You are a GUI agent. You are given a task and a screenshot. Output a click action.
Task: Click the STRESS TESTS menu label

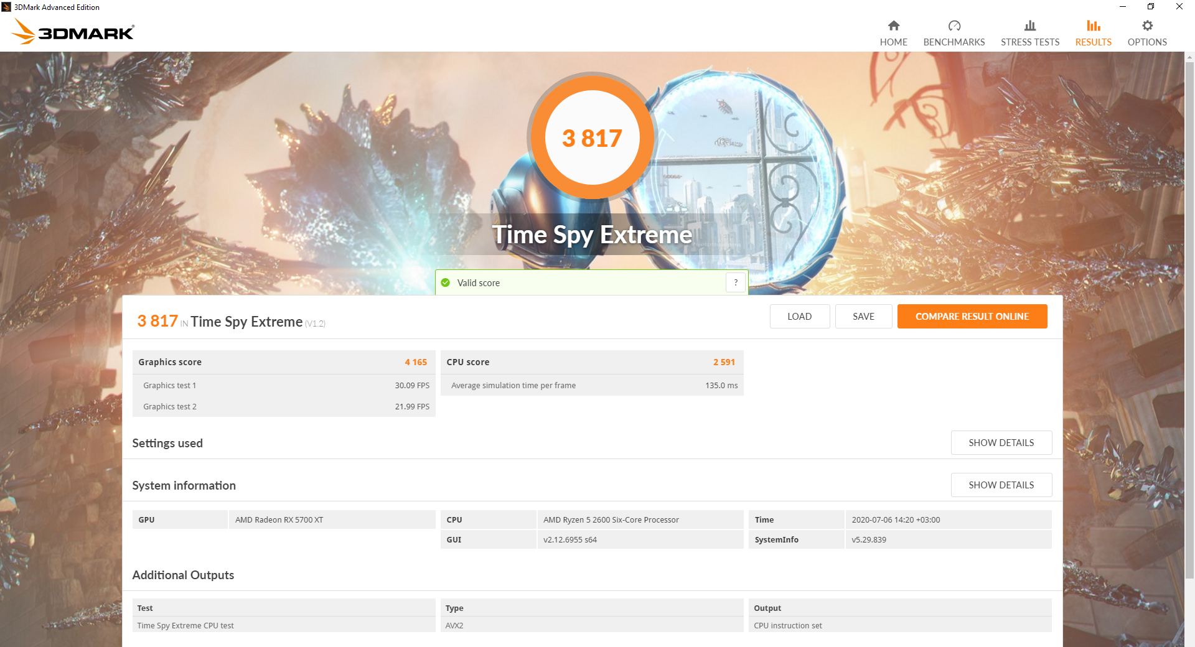pos(1030,42)
